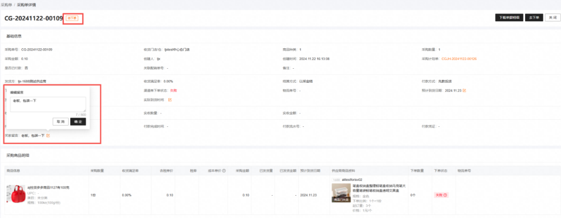Edit the 预计到货日期 date via pencil icon
The height and width of the screenshot is (218, 561).
pos(464,90)
